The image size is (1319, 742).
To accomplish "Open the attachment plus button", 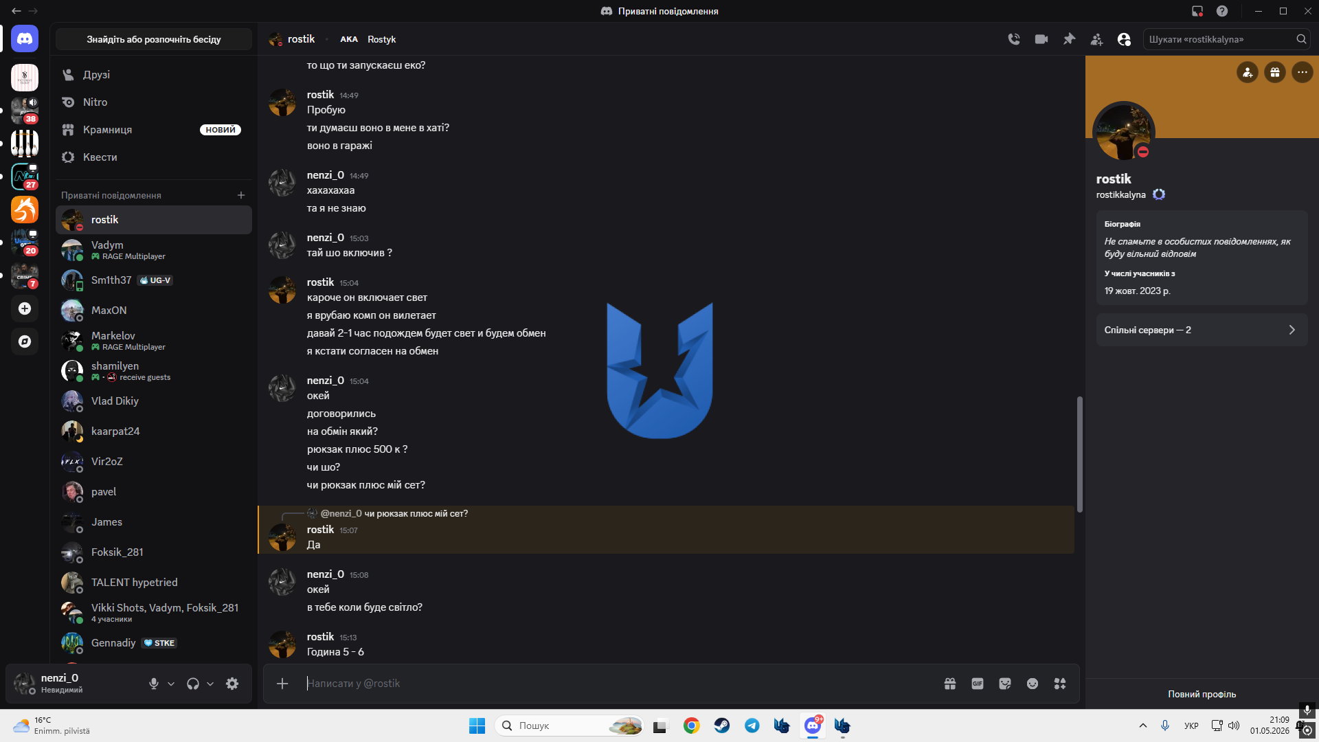I will tap(282, 684).
